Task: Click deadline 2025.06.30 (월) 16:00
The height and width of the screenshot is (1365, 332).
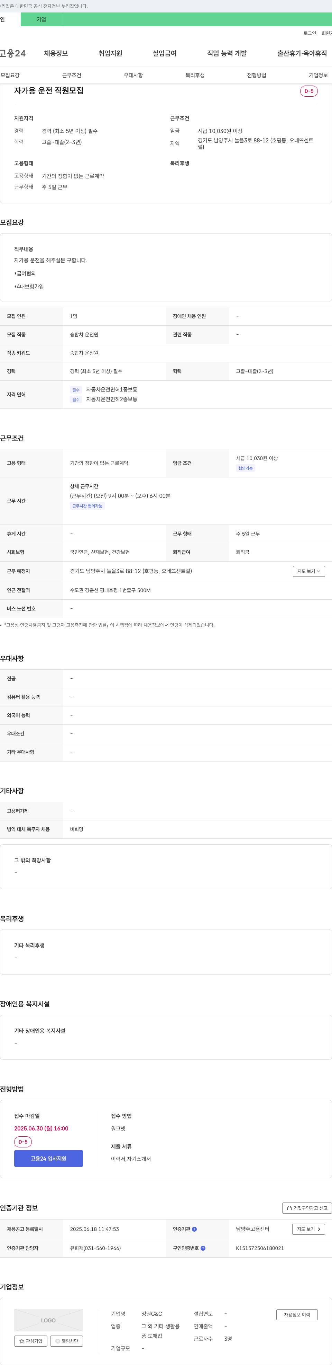Action: point(41,1128)
